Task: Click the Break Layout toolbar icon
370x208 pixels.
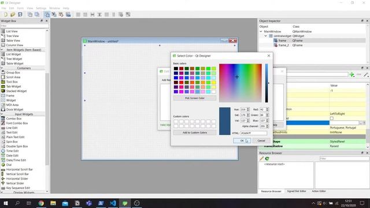Action: pos(121,14)
